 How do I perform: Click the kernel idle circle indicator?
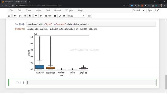click(x=158, y=10)
